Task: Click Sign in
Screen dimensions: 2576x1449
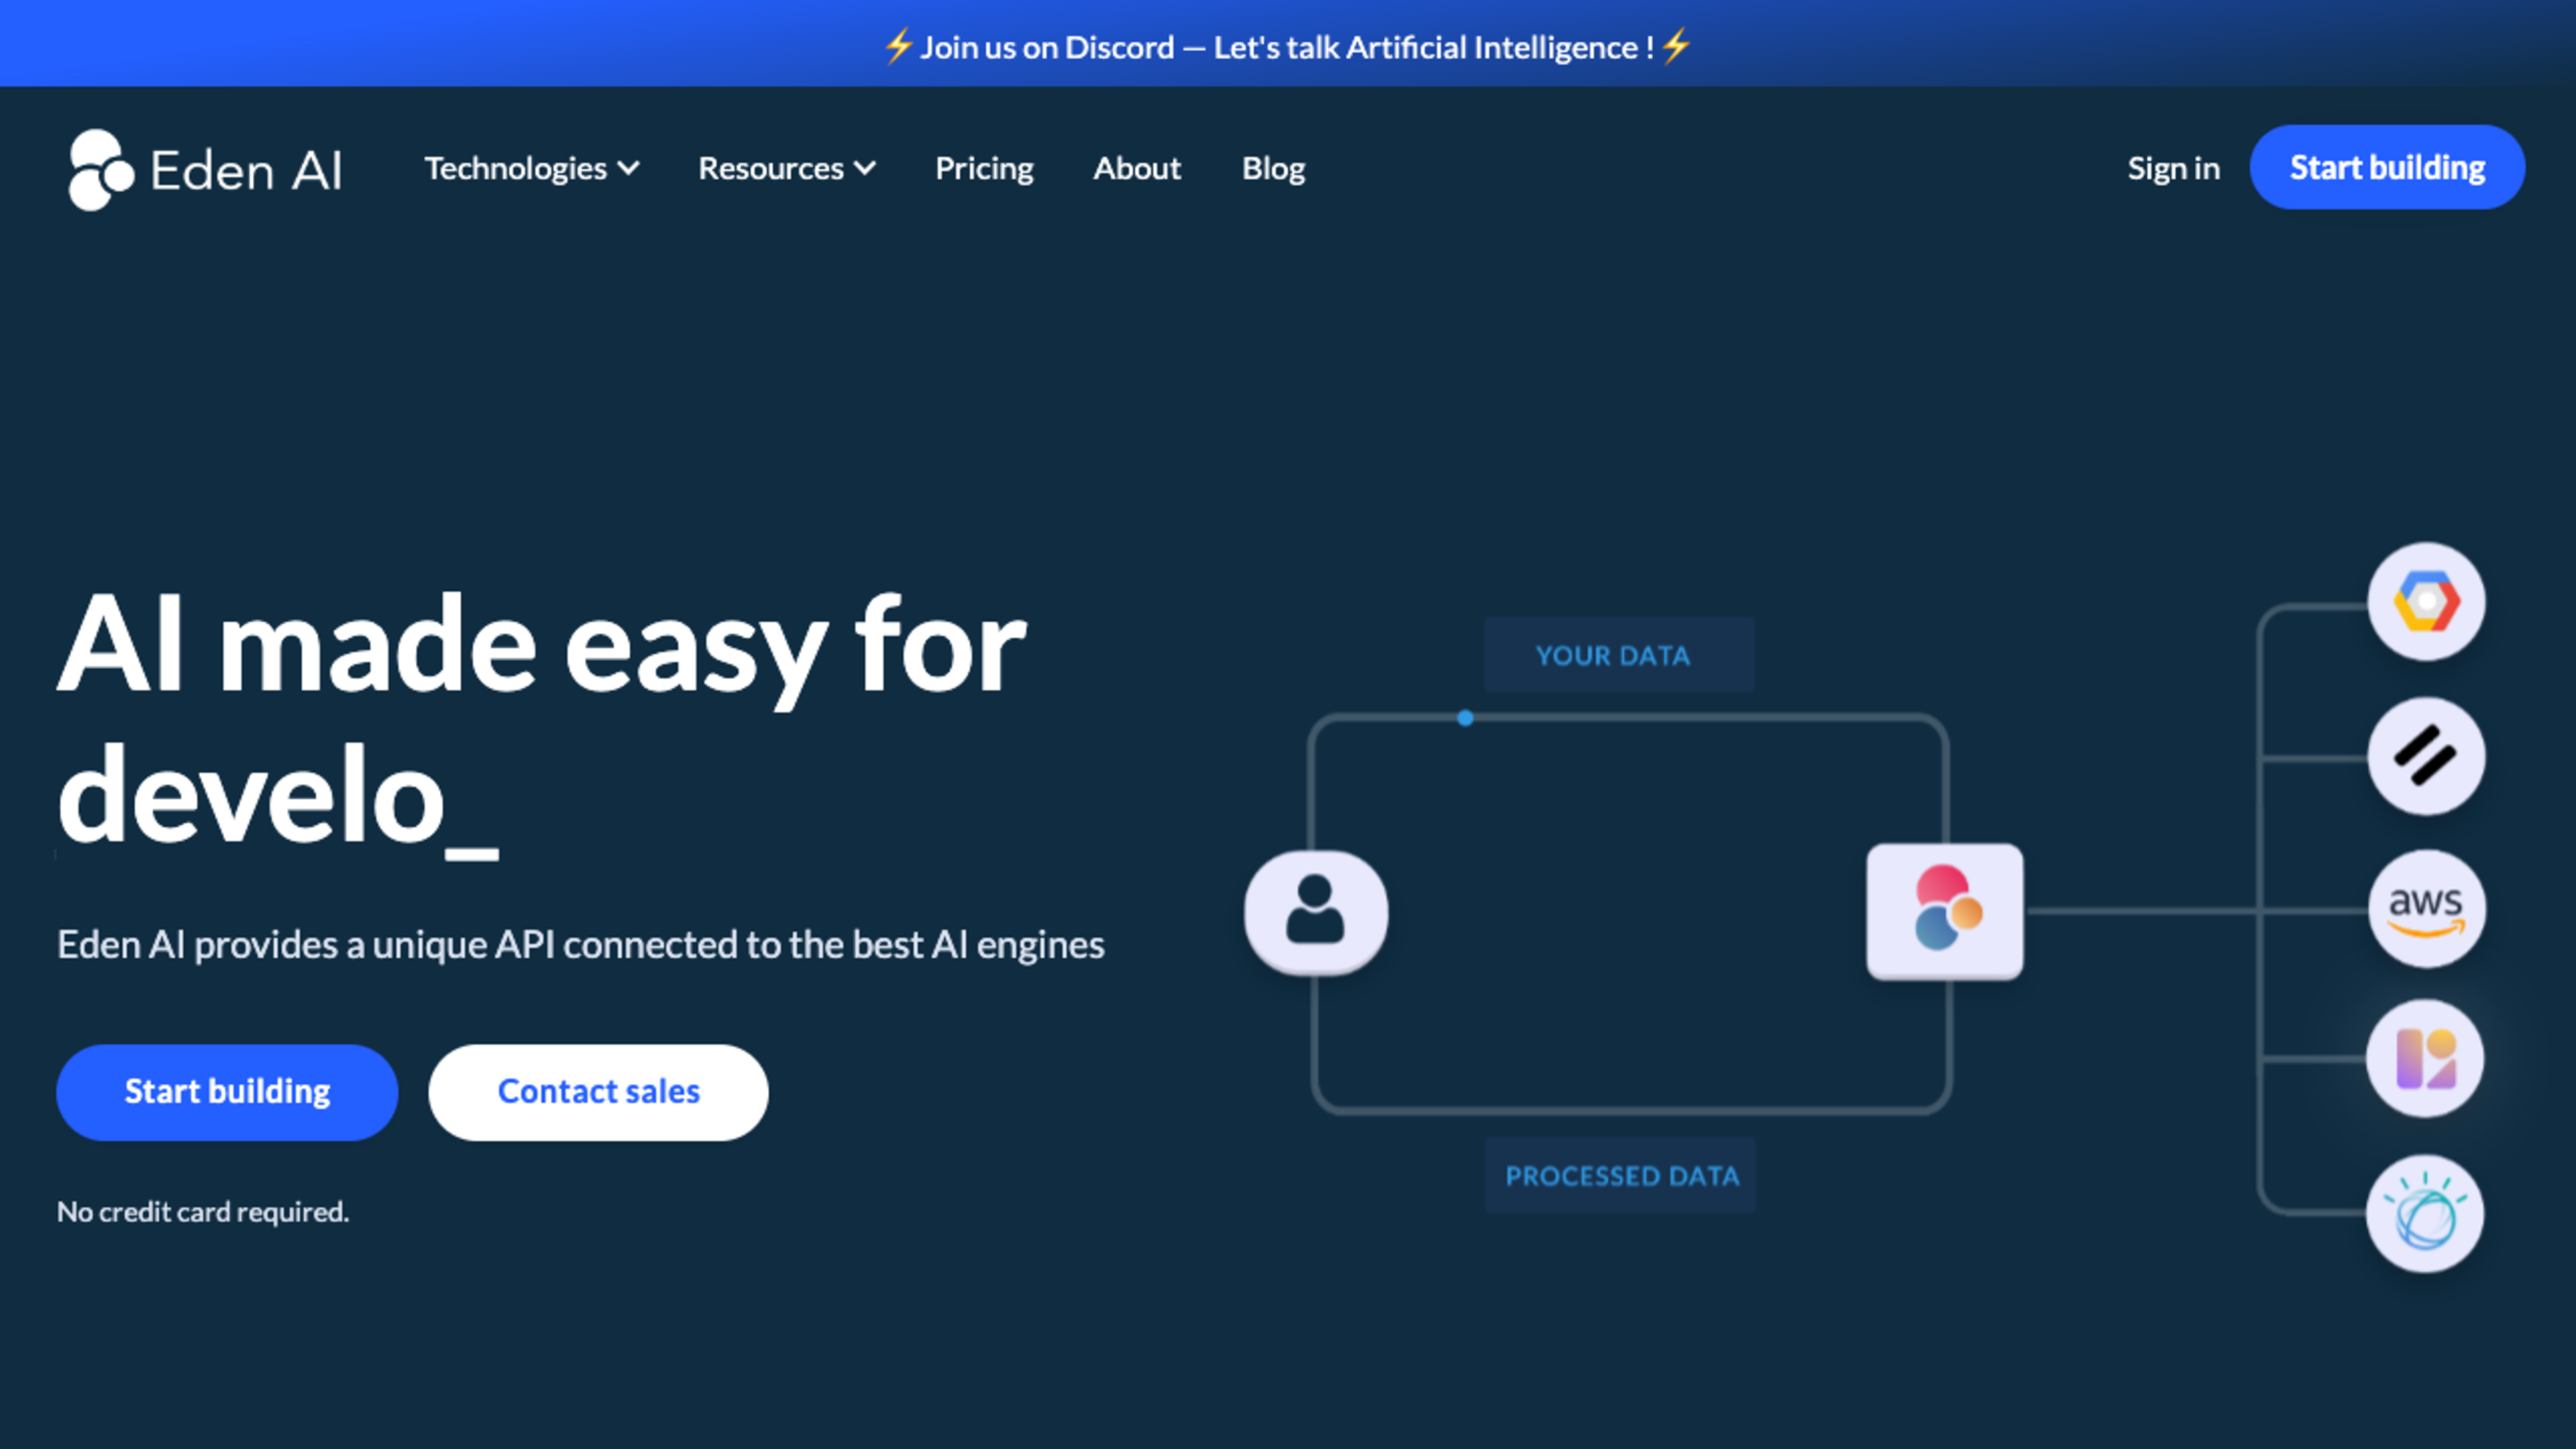Action: (x=2173, y=168)
